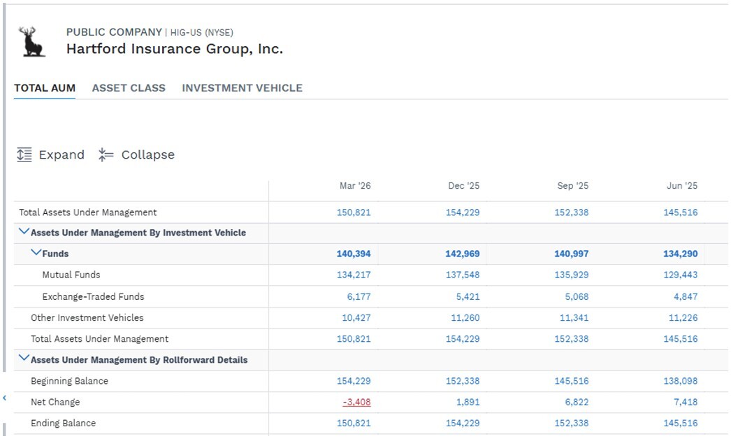Collapse the Funds group chevron

coord(36,252)
